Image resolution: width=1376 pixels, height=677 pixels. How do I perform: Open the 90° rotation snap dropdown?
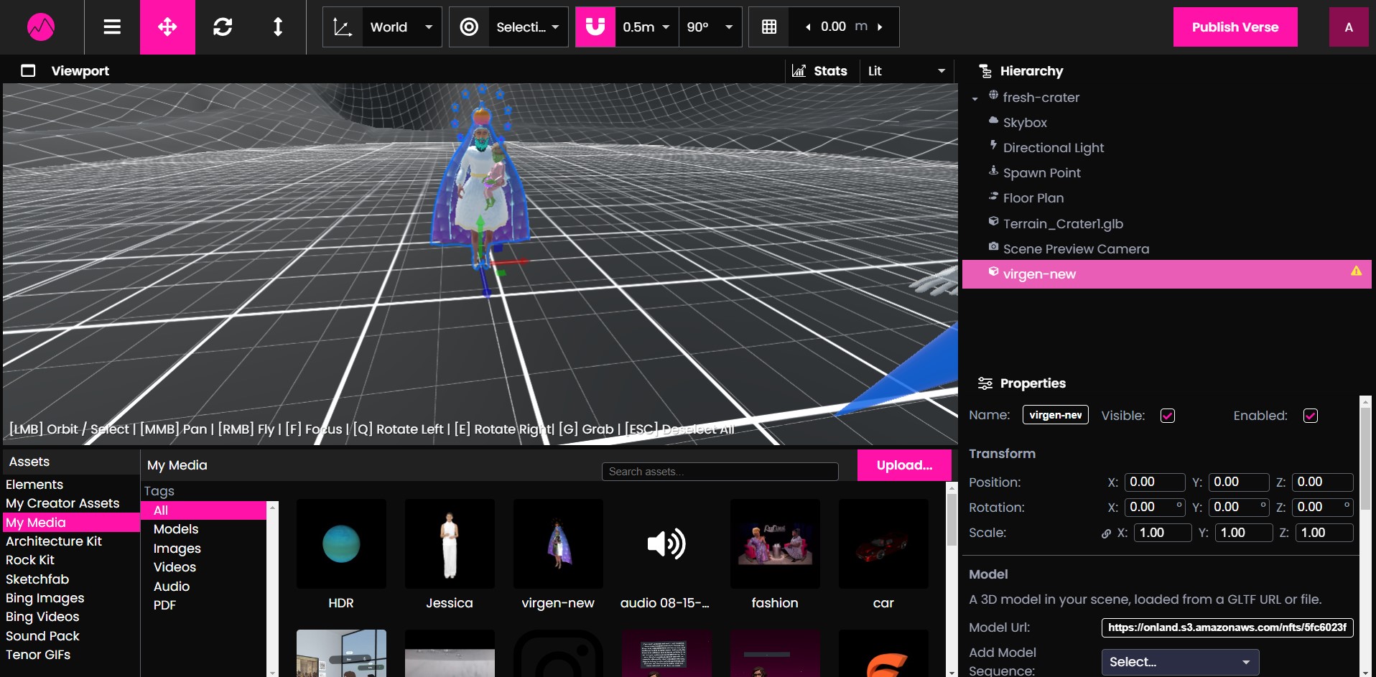[710, 27]
